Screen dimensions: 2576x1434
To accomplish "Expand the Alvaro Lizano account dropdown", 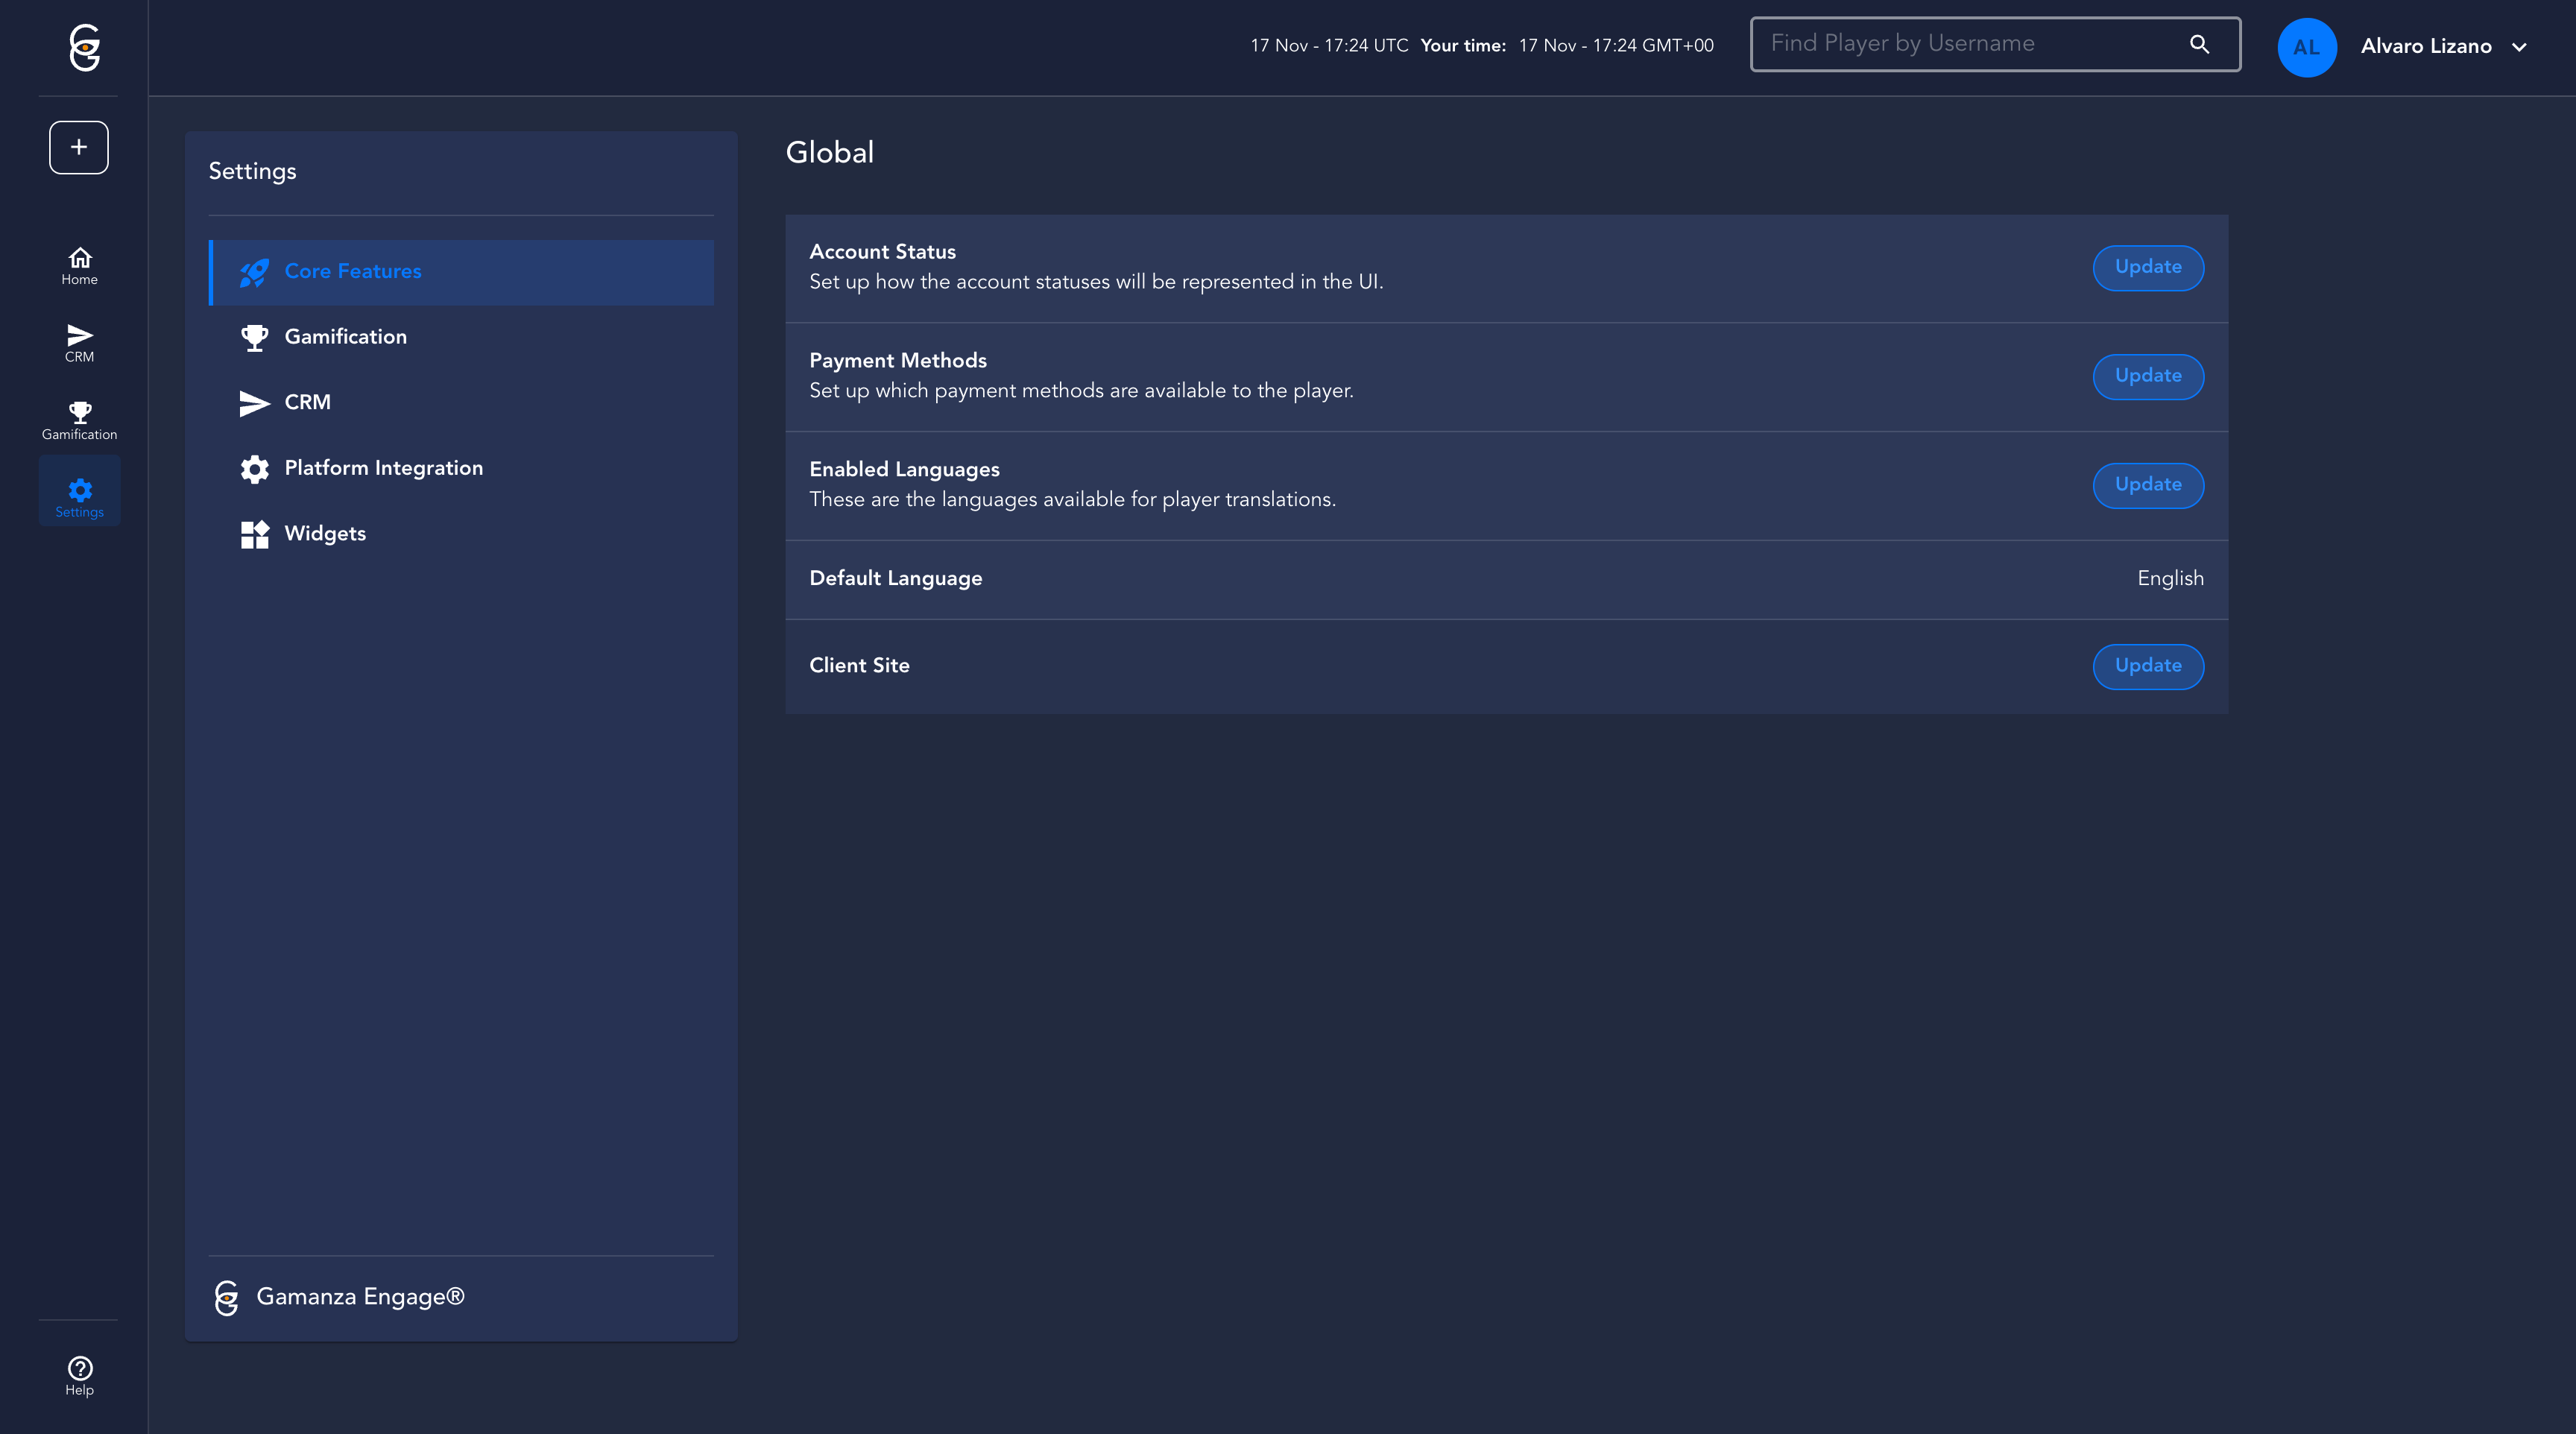I will 2519,47.
